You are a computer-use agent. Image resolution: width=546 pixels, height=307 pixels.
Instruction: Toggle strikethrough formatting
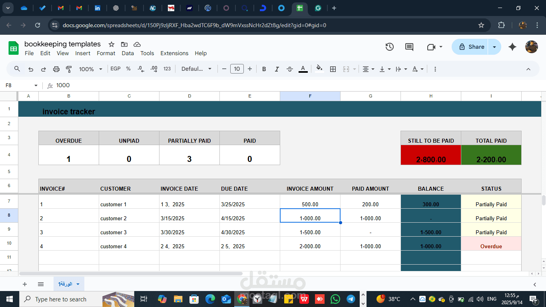(x=290, y=69)
